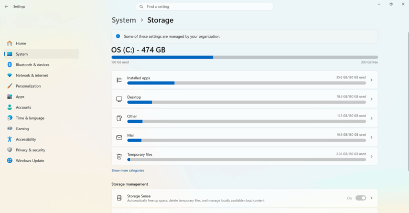Expand Temporary files chevron

pos(371,156)
